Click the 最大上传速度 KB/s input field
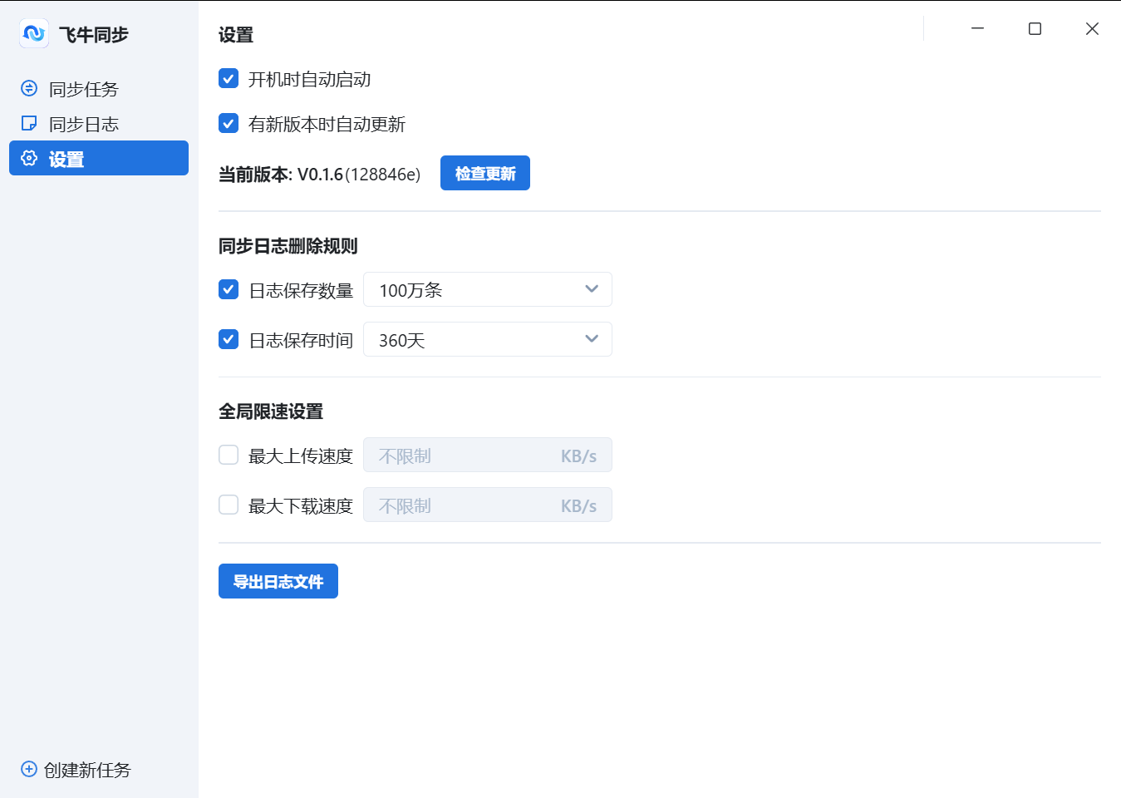1121x798 pixels. (465, 456)
